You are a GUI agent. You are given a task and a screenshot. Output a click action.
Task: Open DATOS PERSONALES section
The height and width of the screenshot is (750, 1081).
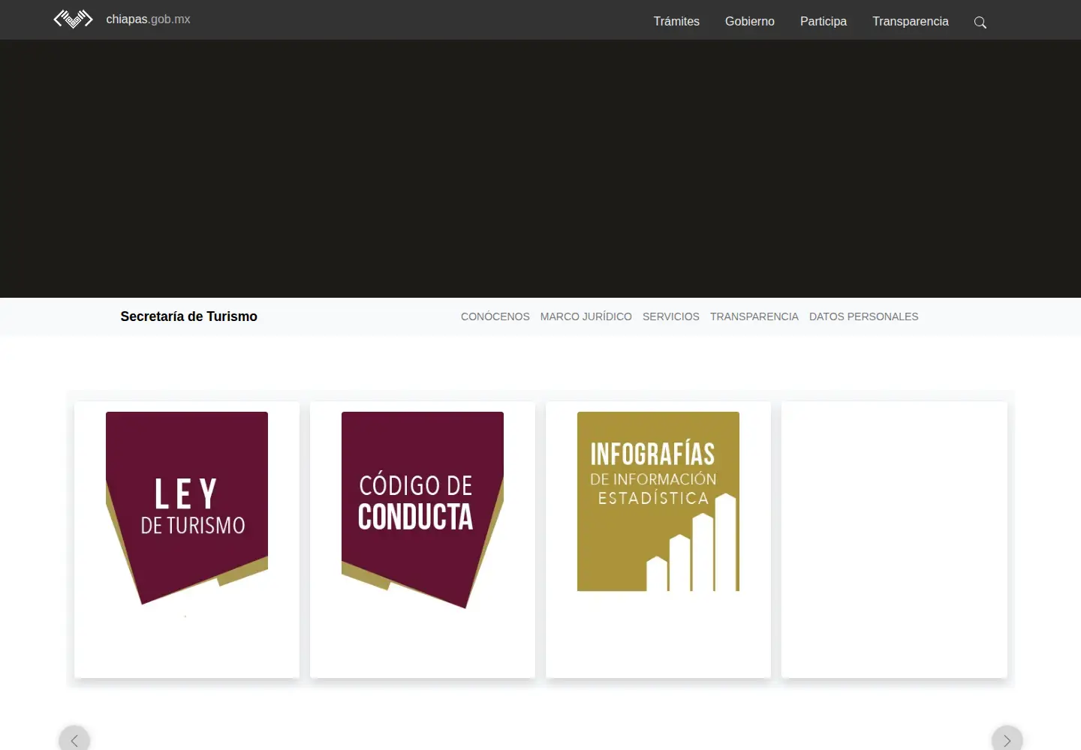point(864,316)
